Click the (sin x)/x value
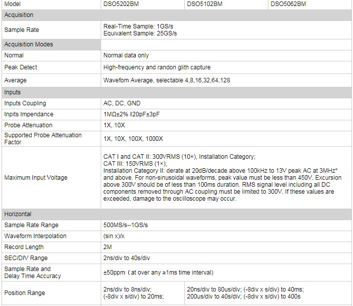 (x=114, y=236)
